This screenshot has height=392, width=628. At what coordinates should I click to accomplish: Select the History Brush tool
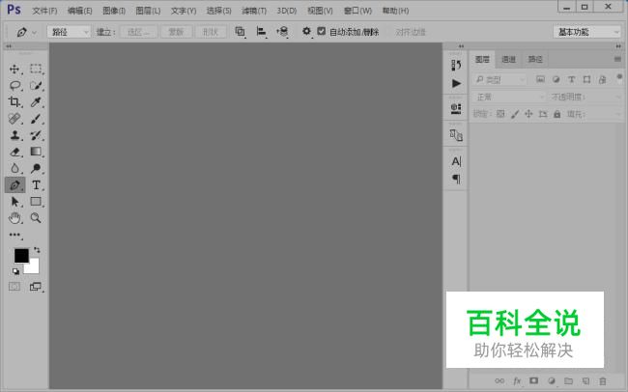[x=36, y=135]
